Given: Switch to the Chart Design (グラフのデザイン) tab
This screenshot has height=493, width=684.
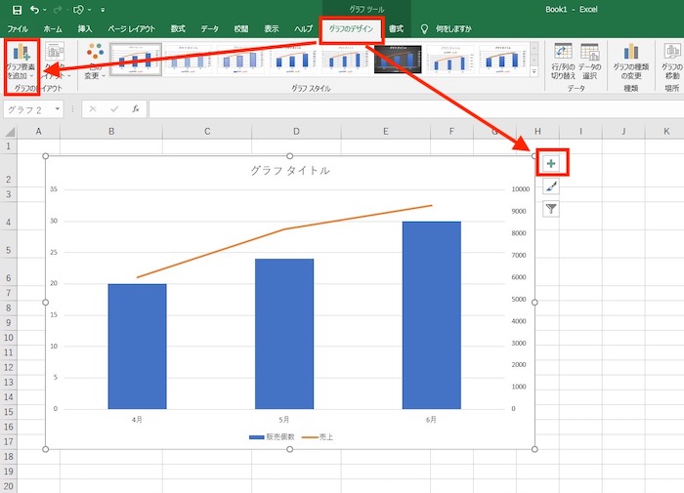Looking at the screenshot, I should pos(351,29).
